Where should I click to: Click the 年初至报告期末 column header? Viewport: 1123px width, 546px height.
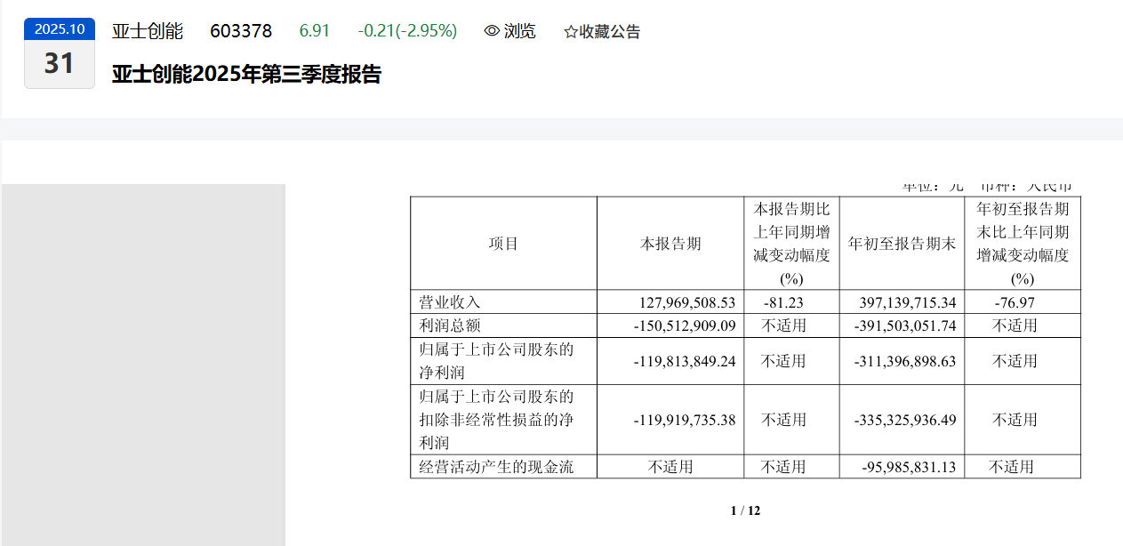(902, 244)
